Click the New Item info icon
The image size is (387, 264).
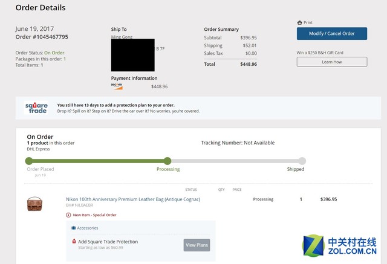pyautogui.click(x=68, y=214)
